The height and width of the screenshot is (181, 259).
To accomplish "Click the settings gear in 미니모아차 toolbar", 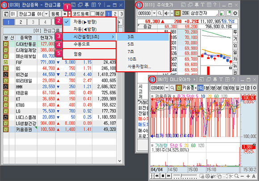I will click(x=255, y=88).
